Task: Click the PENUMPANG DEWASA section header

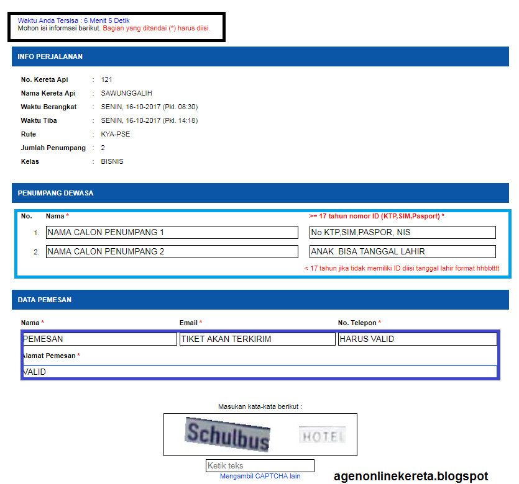Action: [x=260, y=193]
